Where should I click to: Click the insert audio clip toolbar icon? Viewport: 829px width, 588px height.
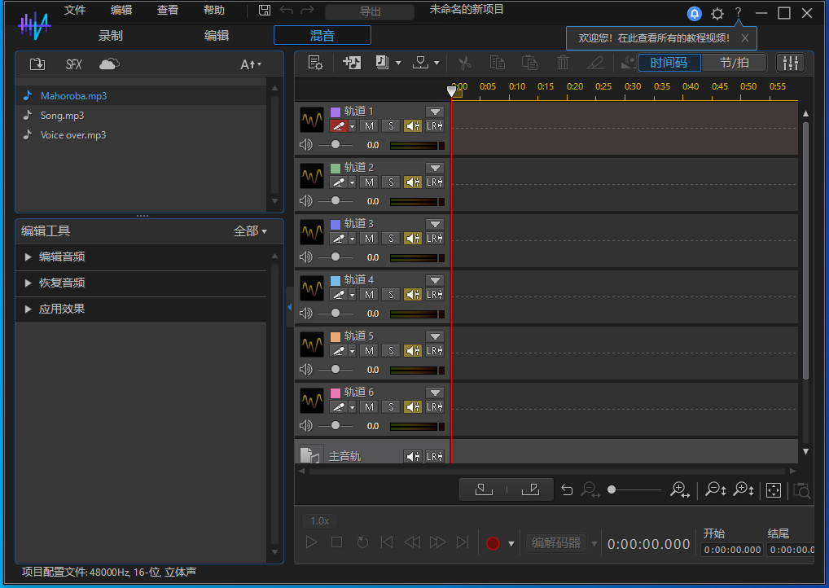[351, 62]
